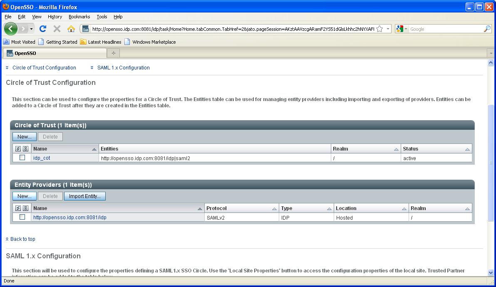
Task: Open the Latest Headlines feed bookmark
Action: point(101,42)
